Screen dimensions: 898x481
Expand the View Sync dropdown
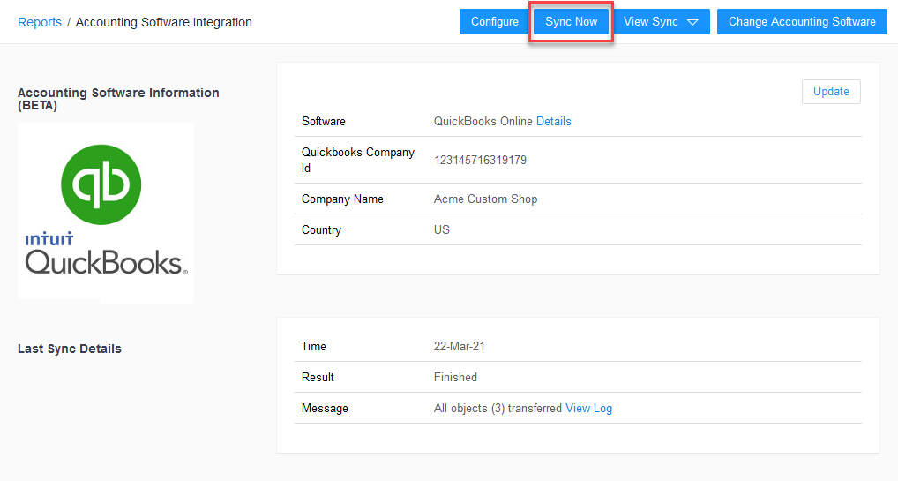[661, 22]
